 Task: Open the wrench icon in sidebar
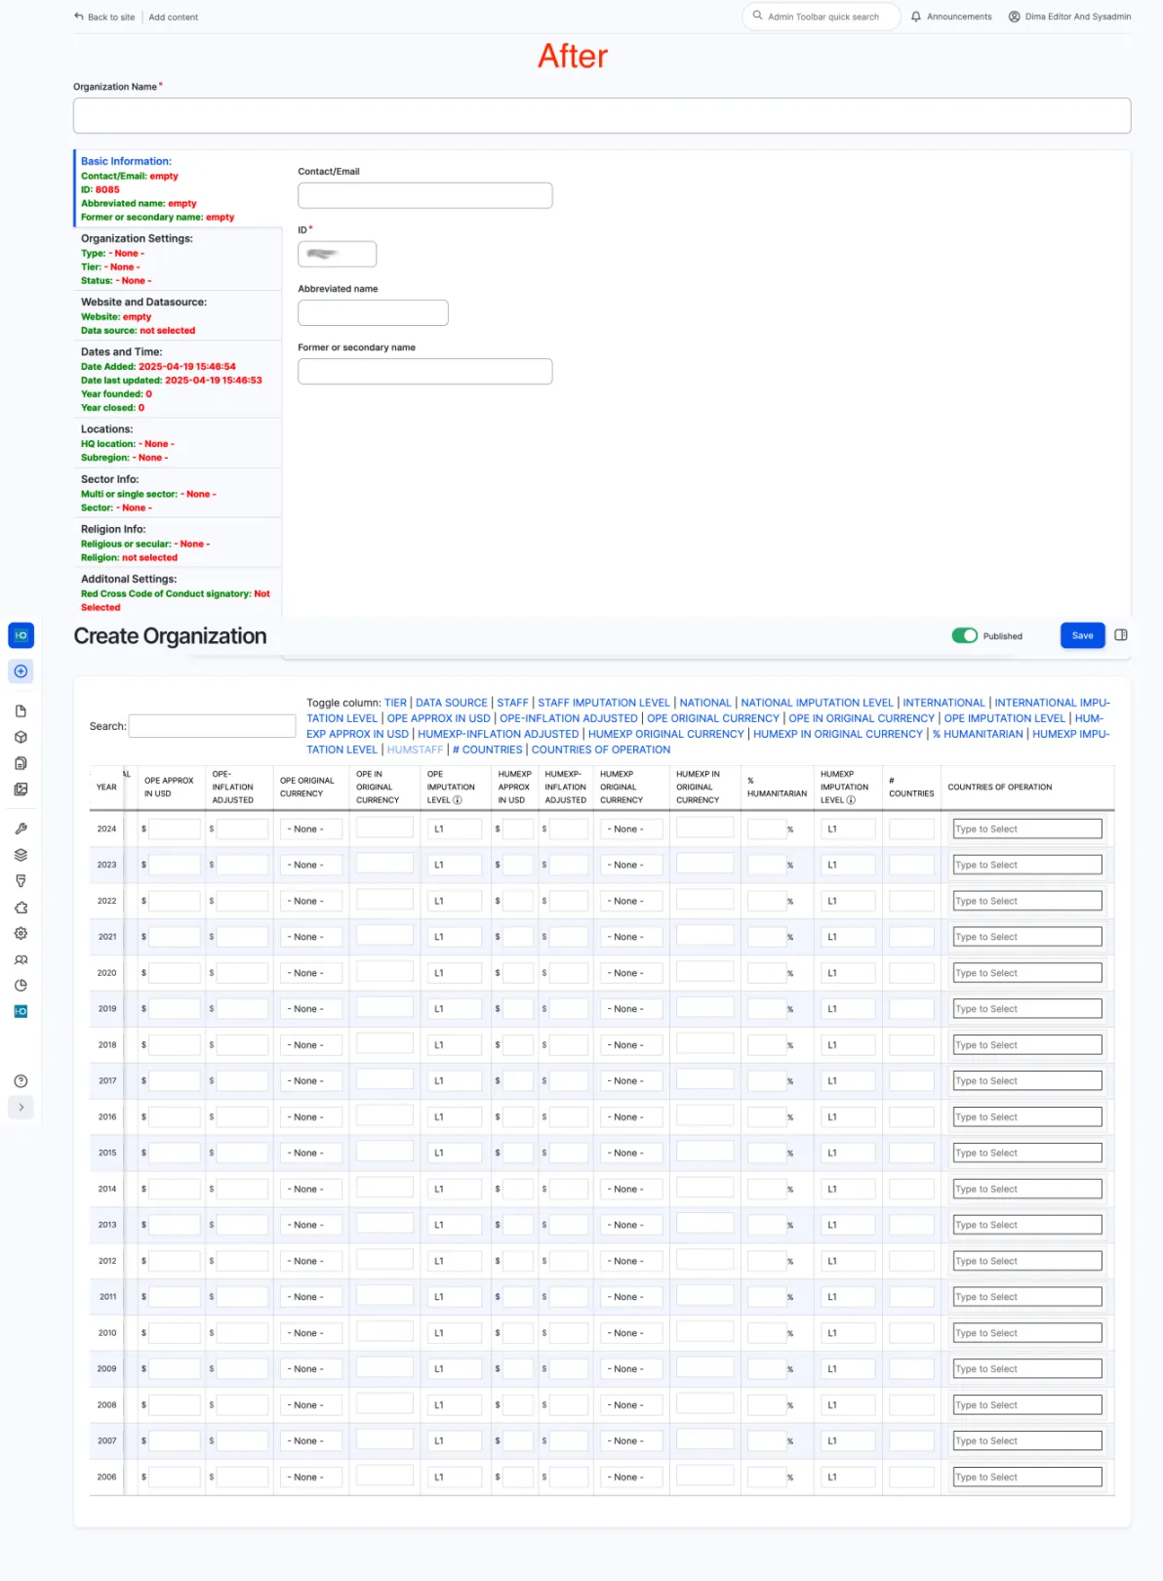click(x=20, y=829)
